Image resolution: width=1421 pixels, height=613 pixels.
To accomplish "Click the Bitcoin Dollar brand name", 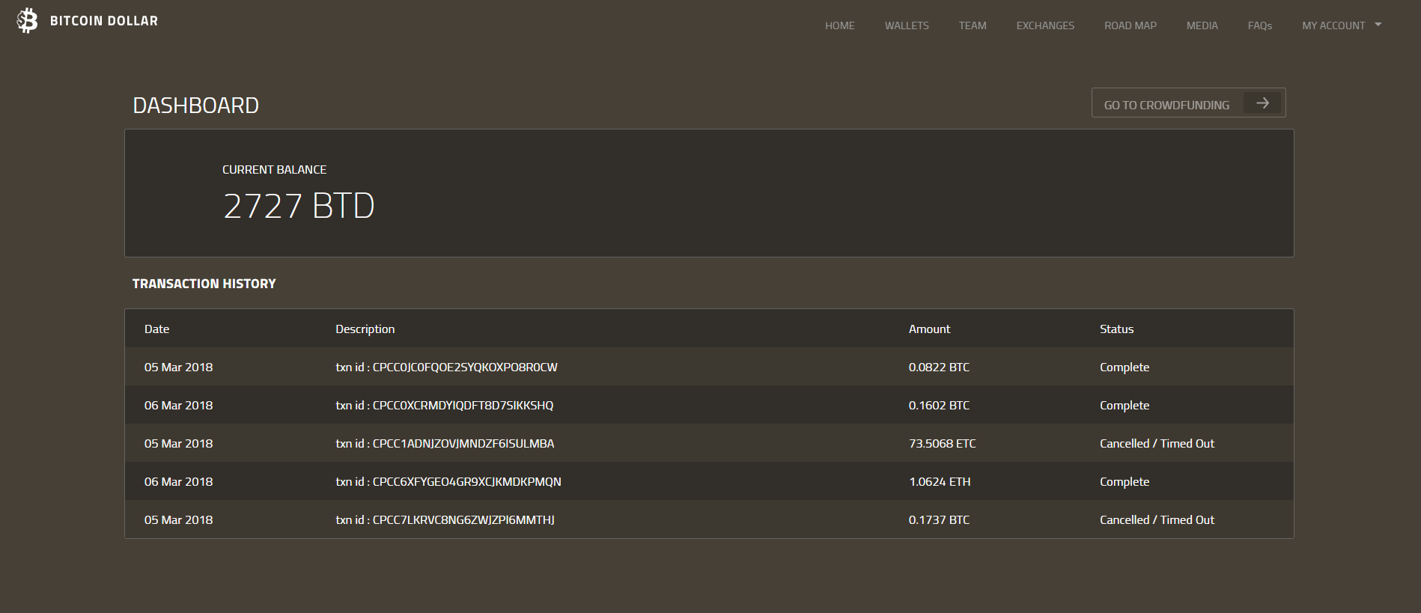I will point(104,21).
